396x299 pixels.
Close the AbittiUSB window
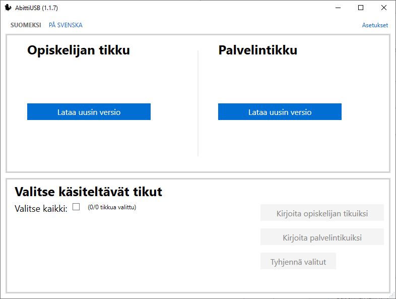click(384, 8)
